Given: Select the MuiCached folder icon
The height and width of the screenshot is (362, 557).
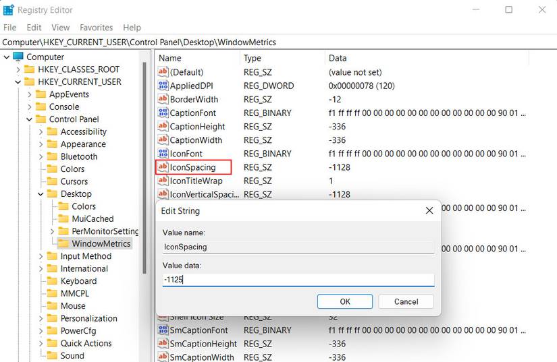Looking at the screenshot, I should [63, 218].
